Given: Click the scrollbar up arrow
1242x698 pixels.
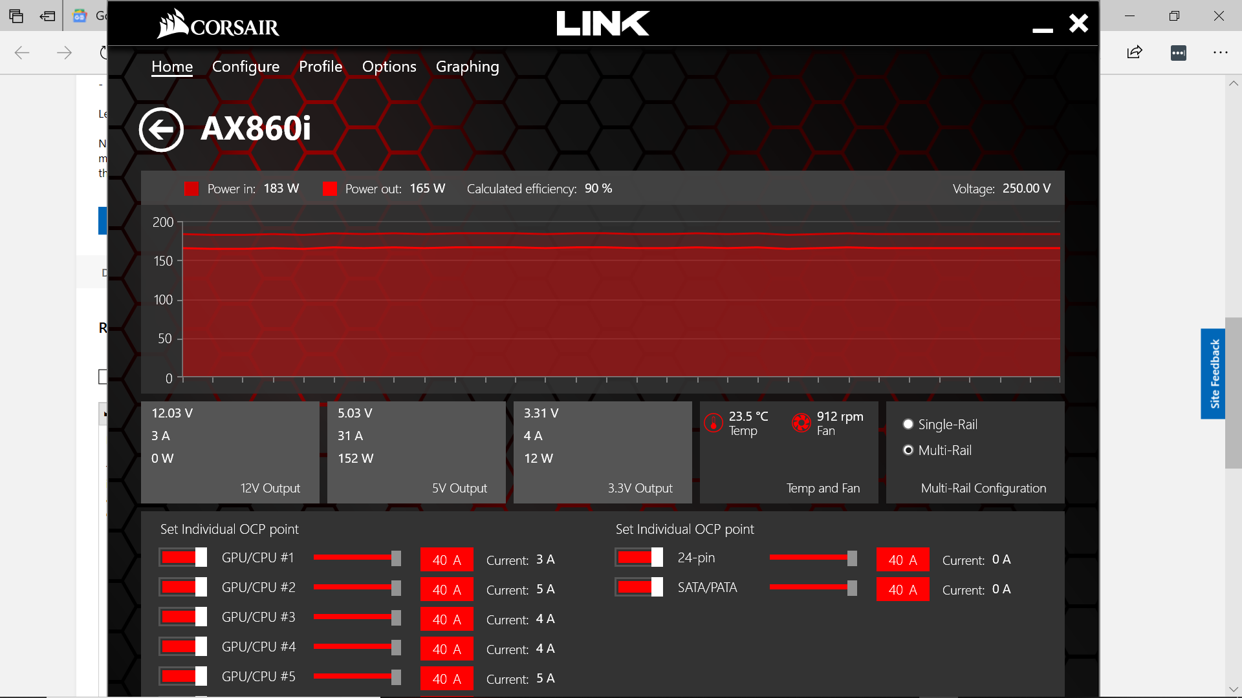Looking at the screenshot, I should (x=1233, y=83).
